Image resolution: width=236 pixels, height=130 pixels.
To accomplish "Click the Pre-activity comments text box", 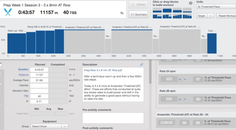I will [x=113, y=118].
